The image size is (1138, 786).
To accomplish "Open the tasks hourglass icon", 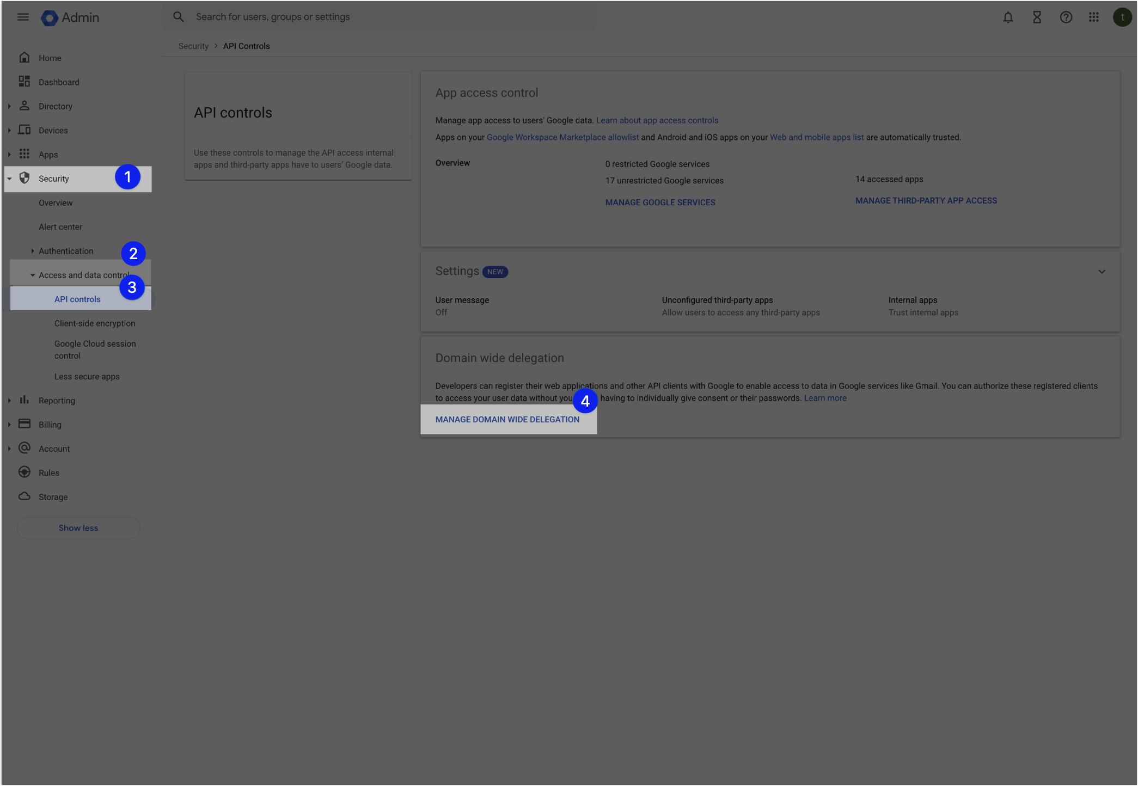I will [x=1037, y=17].
